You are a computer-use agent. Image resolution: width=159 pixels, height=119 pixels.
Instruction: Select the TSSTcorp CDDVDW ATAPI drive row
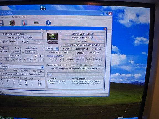(x=75, y=83)
